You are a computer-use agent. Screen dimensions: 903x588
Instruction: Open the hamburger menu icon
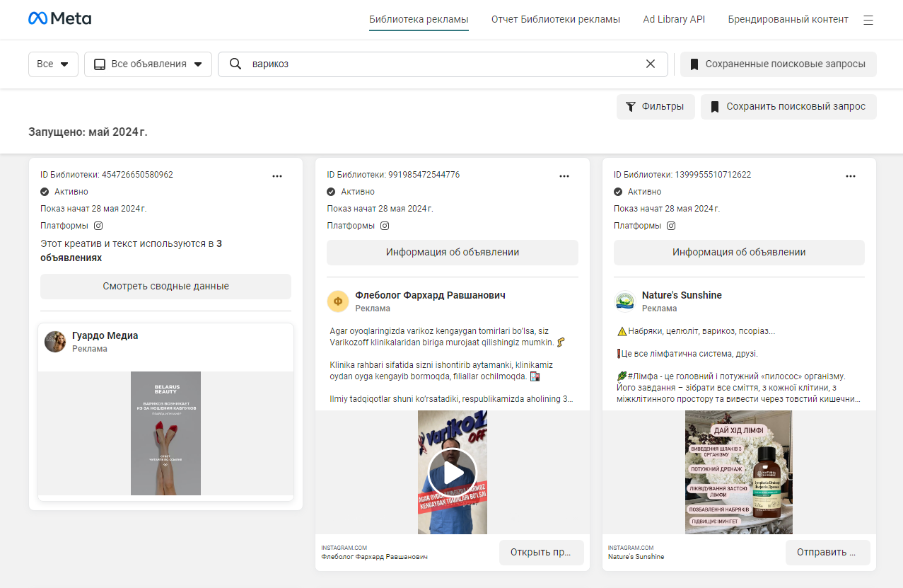click(x=868, y=20)
